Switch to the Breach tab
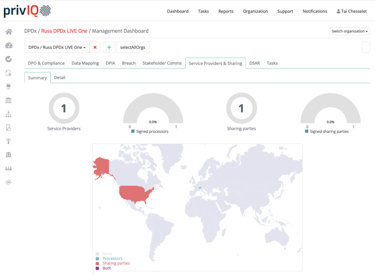375x279 pixels. coord(129,63)
